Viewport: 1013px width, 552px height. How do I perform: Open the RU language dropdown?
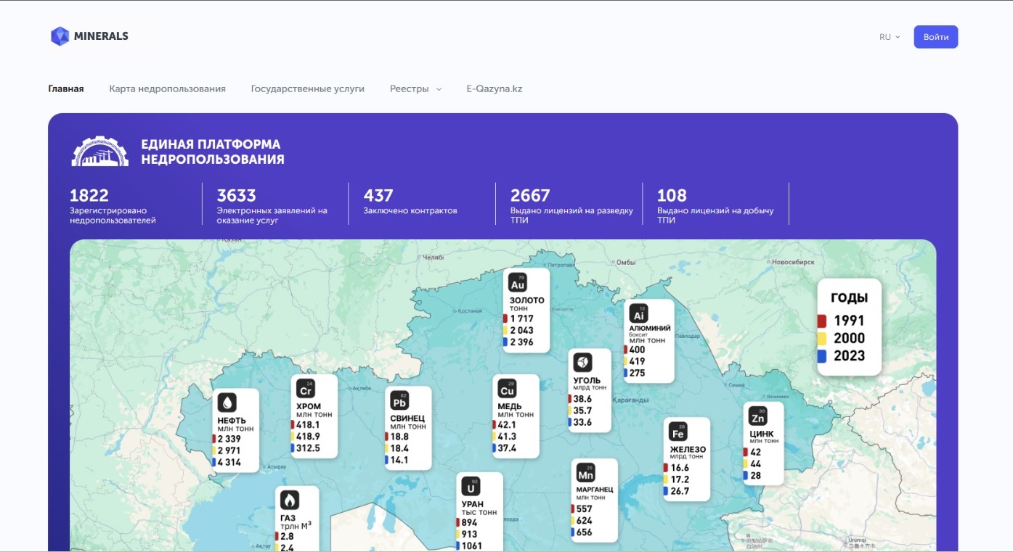(889, 37)
